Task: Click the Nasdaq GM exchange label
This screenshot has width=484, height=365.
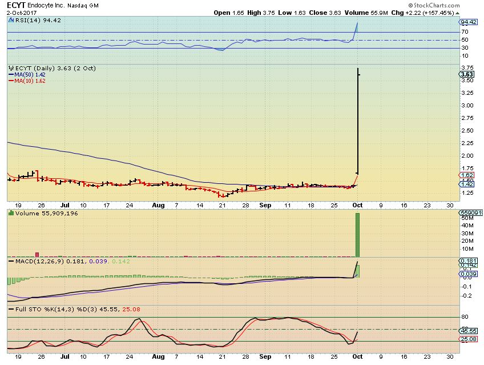Action: [83, 6]
